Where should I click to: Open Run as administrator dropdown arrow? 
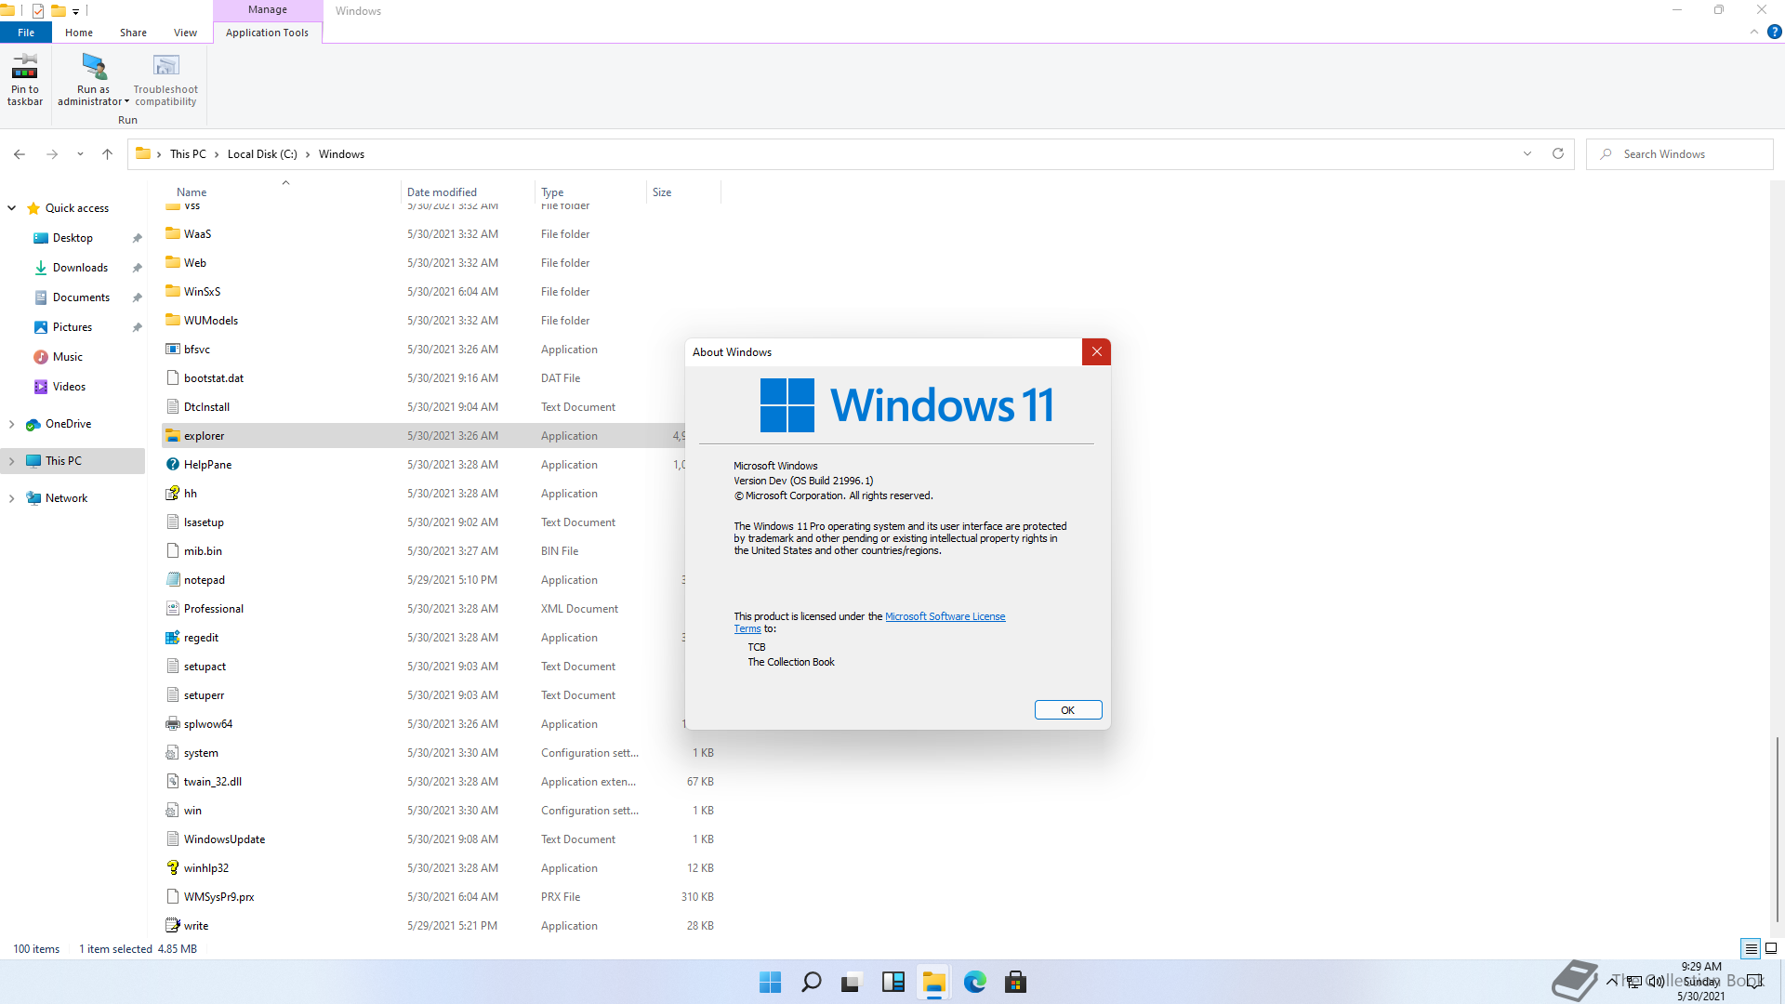tap(126, 101)
